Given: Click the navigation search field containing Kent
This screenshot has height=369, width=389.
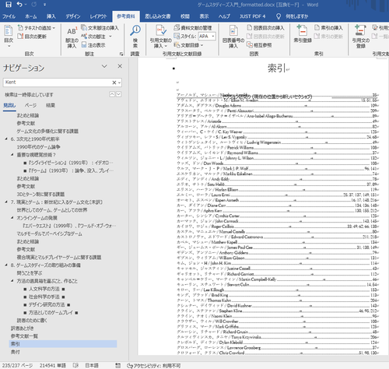Looking at the screenshot, I should tap(57, 83).
